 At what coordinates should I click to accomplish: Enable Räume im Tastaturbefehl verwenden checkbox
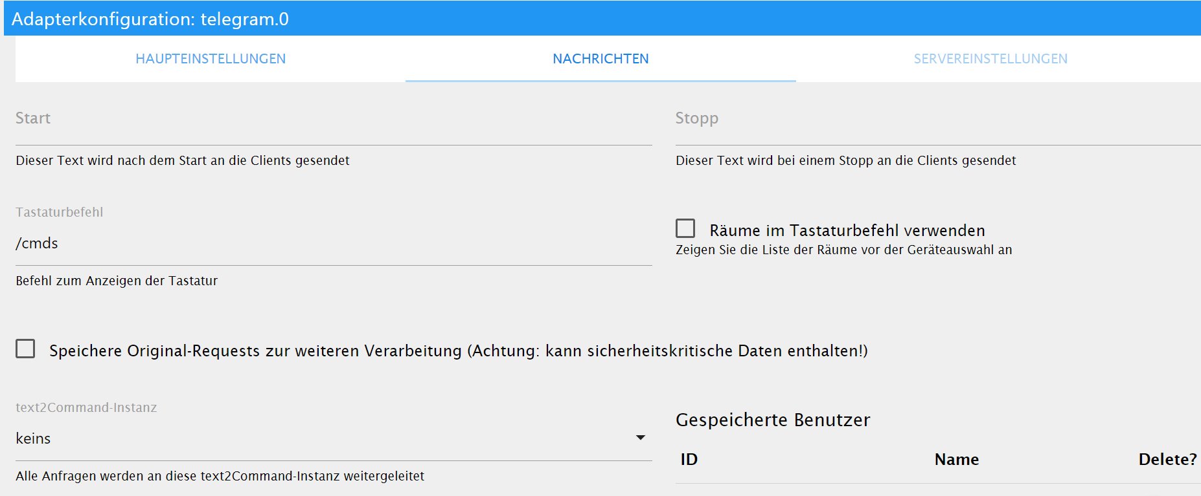(685, 228)
